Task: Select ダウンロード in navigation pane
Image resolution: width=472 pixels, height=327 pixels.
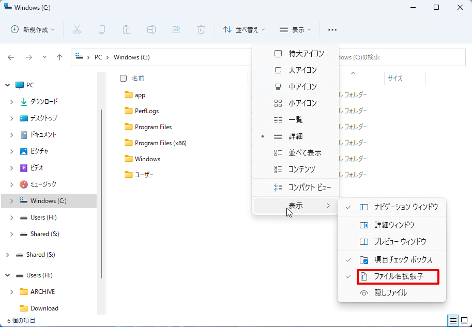Action: (x=44, y=102)
